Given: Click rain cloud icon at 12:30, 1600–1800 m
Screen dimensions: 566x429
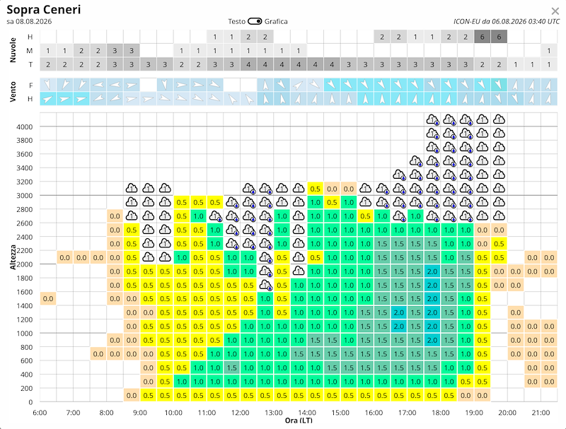Looking at the screenshot, I should click(x=265, y=285).
